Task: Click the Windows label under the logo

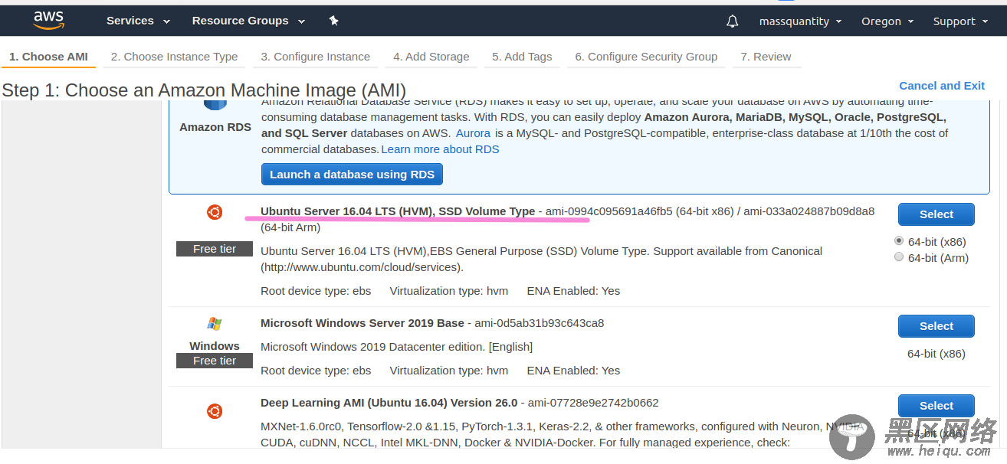Action: point(215,346)
